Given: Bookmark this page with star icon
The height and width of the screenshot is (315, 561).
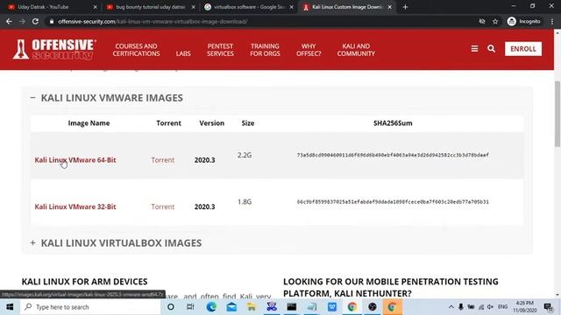Looking at the screenshot, I should tap(495, 21).
